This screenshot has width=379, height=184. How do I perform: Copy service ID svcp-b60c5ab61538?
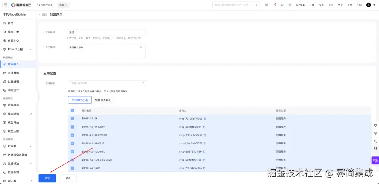(x=205, y=143)
